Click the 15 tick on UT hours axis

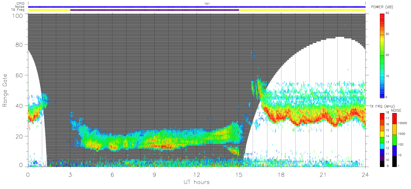[239, 175]
